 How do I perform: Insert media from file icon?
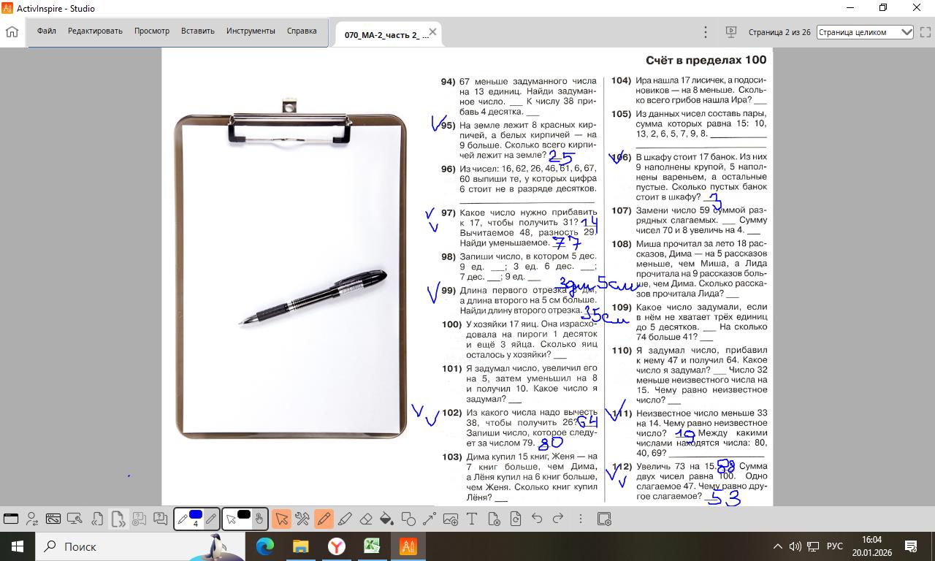pyautogui.click(x=451, y=519)
